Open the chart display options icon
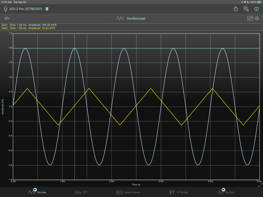The width and height of the screenshot is (263, 197). point(250,18)
